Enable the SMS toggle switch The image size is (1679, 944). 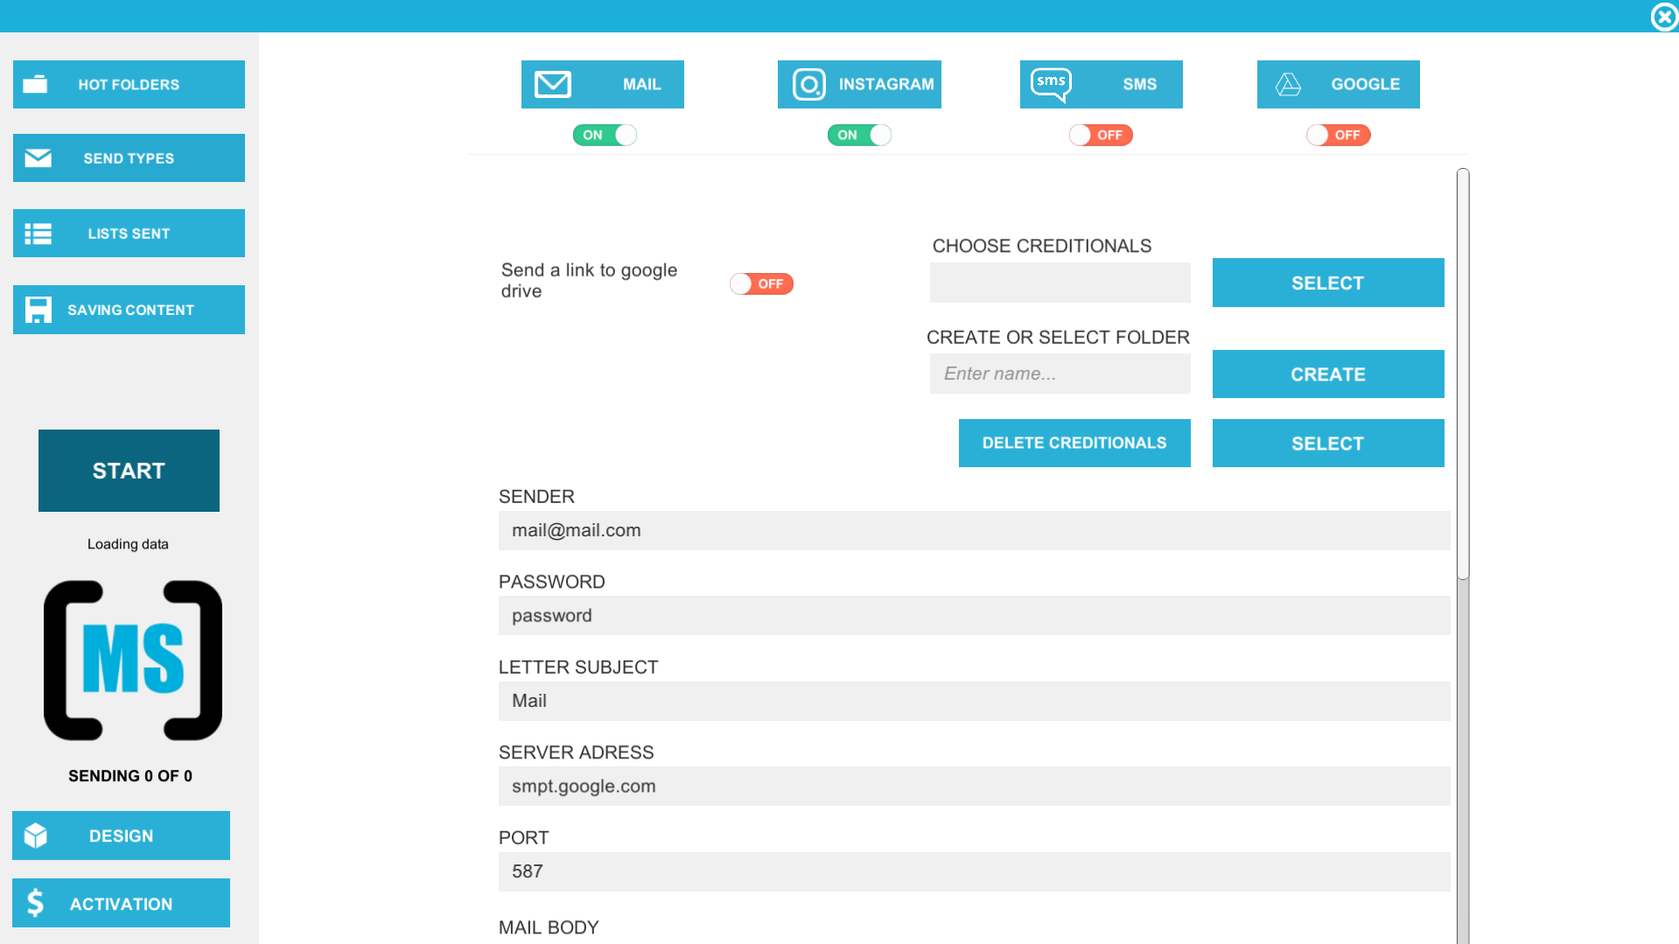[1101, 135]
